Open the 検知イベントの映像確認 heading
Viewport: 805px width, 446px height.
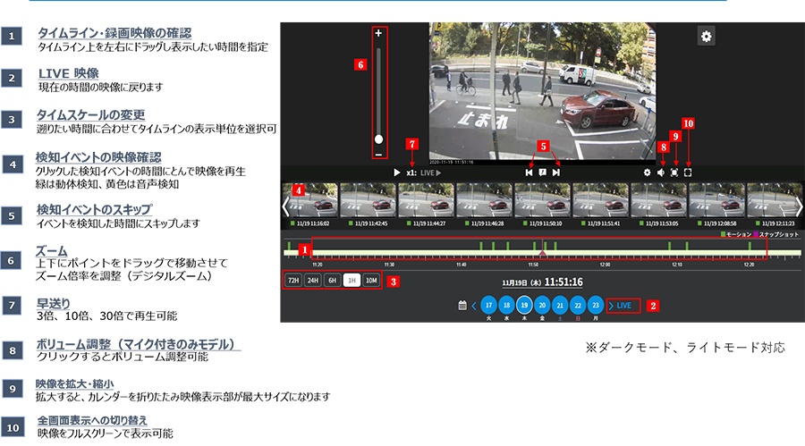[x=98, y=157]
